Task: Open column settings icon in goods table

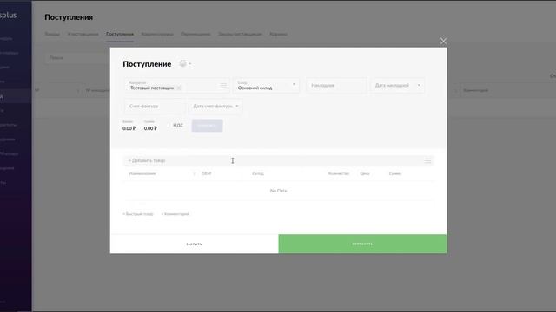Action: tap(427, 160)
